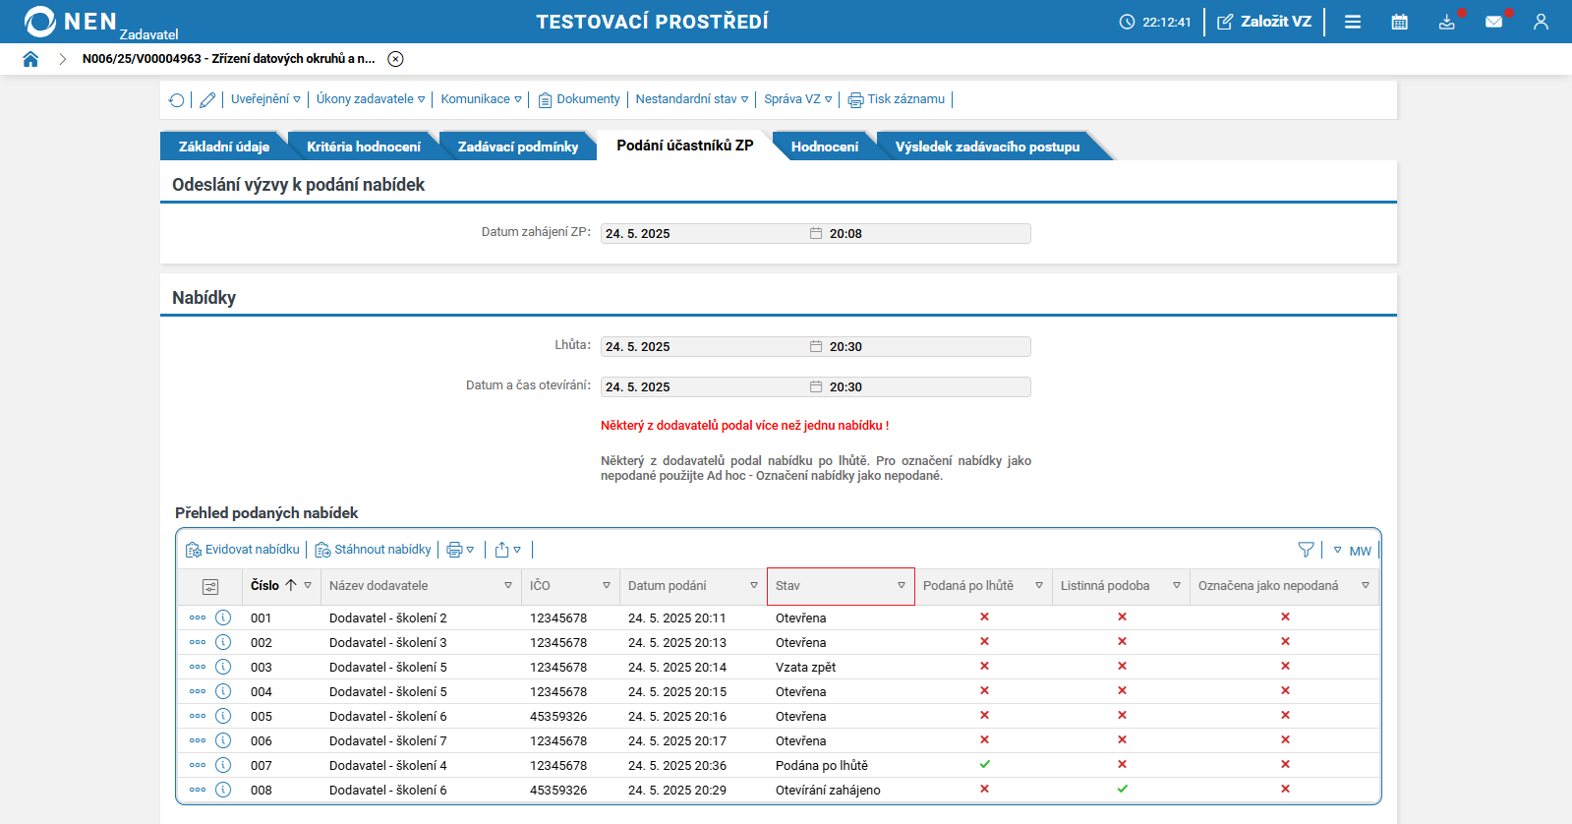Close the N006/25/V00004963 breadcrumb tab
Viewport: 1572px width, 824px height.
click(x=395, y=59)
